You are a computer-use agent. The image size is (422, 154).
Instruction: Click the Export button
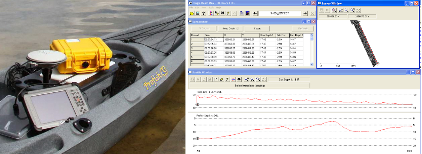point(257,28)
